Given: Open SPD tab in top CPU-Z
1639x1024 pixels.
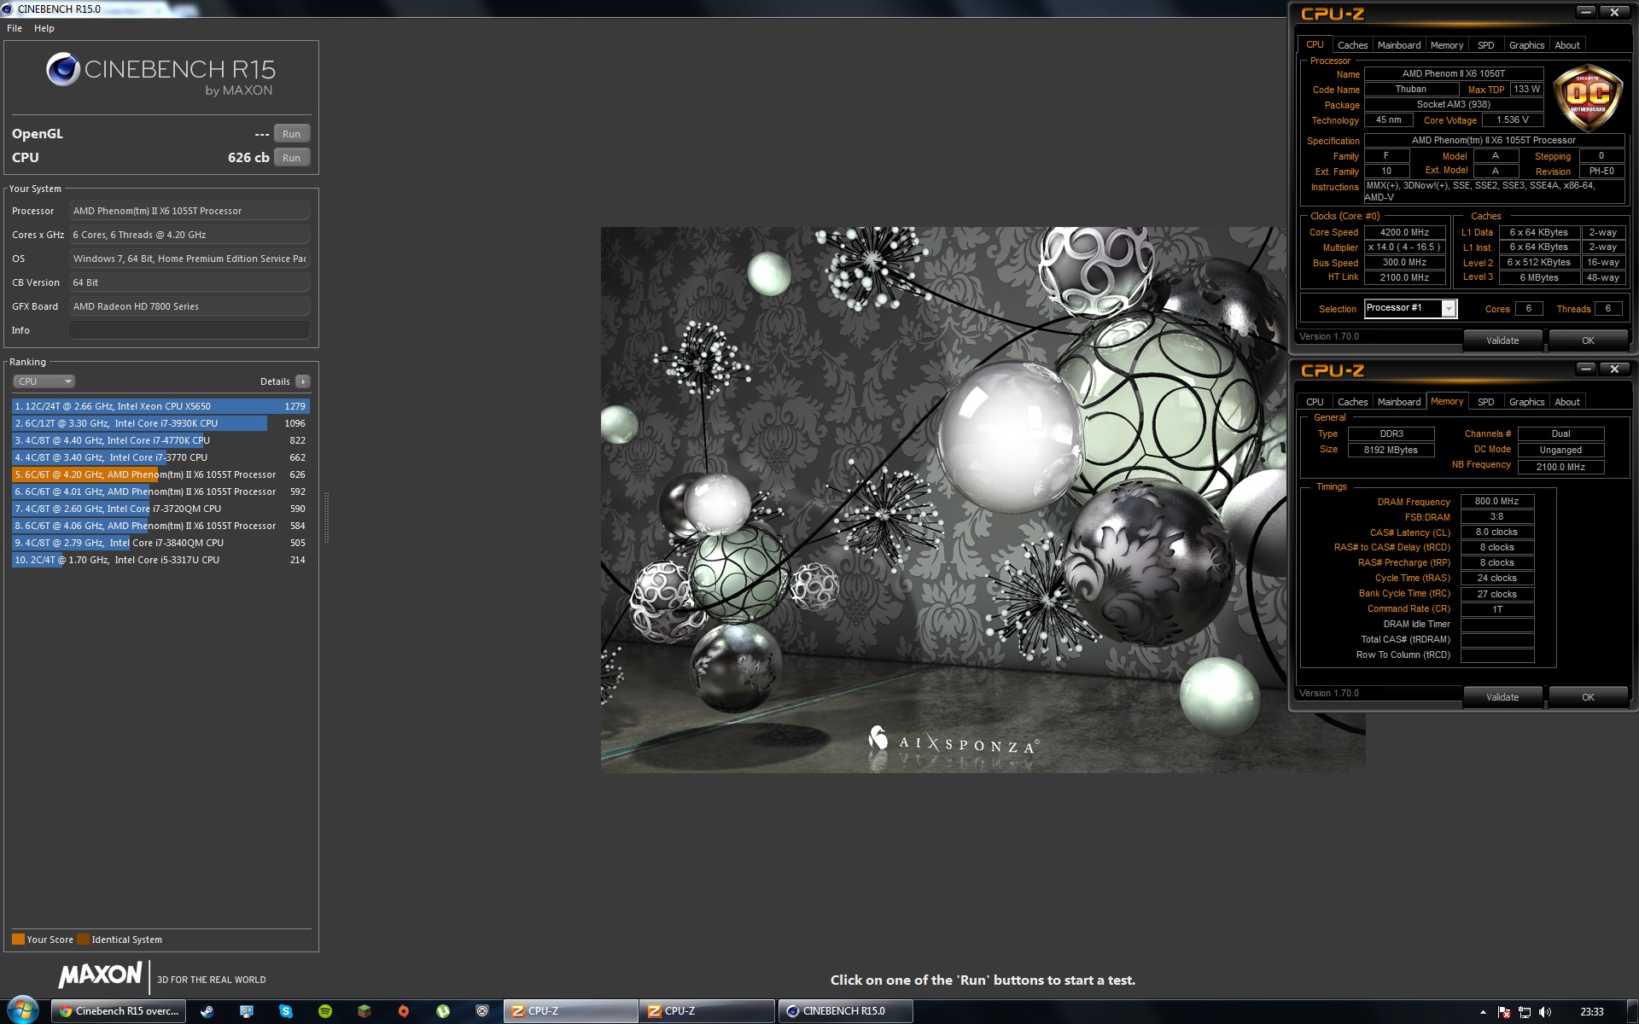Looking at the screenshot, I should (x=1486, y=45).
